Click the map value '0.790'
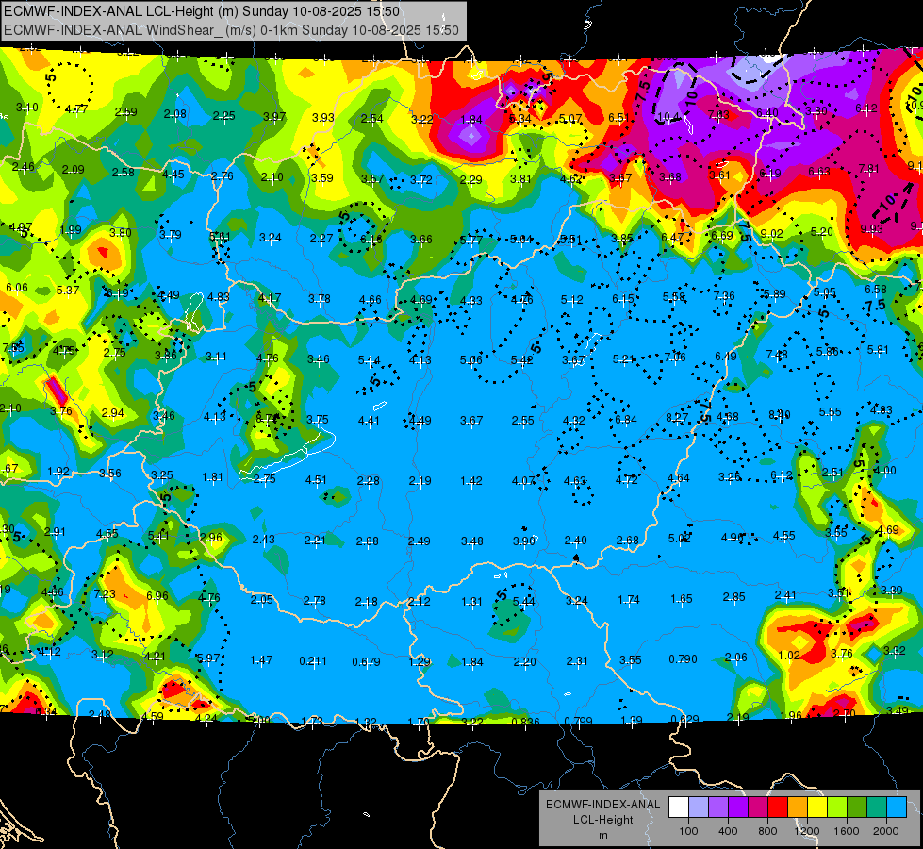The height and width of the screenshot is (849, 923). point(683,658)
